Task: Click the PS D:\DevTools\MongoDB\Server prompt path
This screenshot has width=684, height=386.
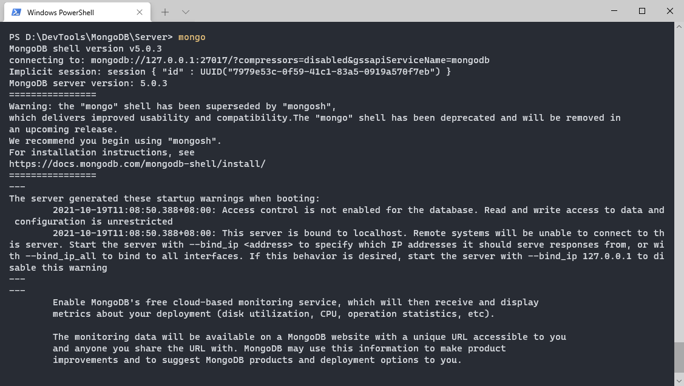Action: [x=91, y=37]
